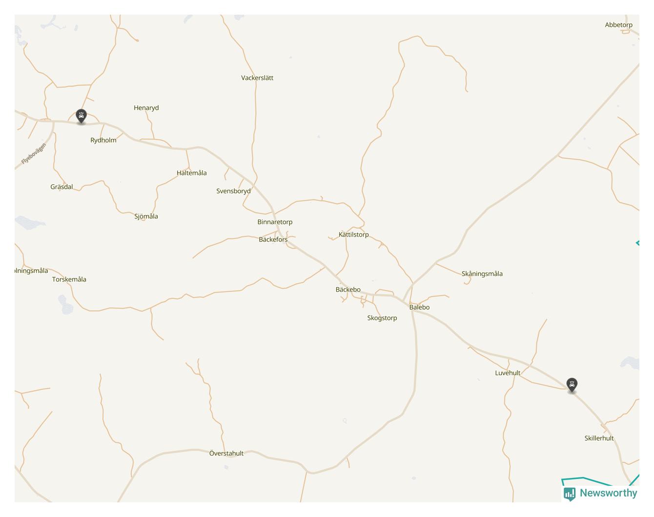The image size is (654, 517).
Task: Select the Skogstorp place label
Action: 382,318
